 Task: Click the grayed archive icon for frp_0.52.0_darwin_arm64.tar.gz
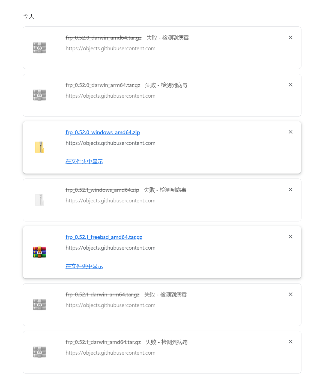pos(39,95)
